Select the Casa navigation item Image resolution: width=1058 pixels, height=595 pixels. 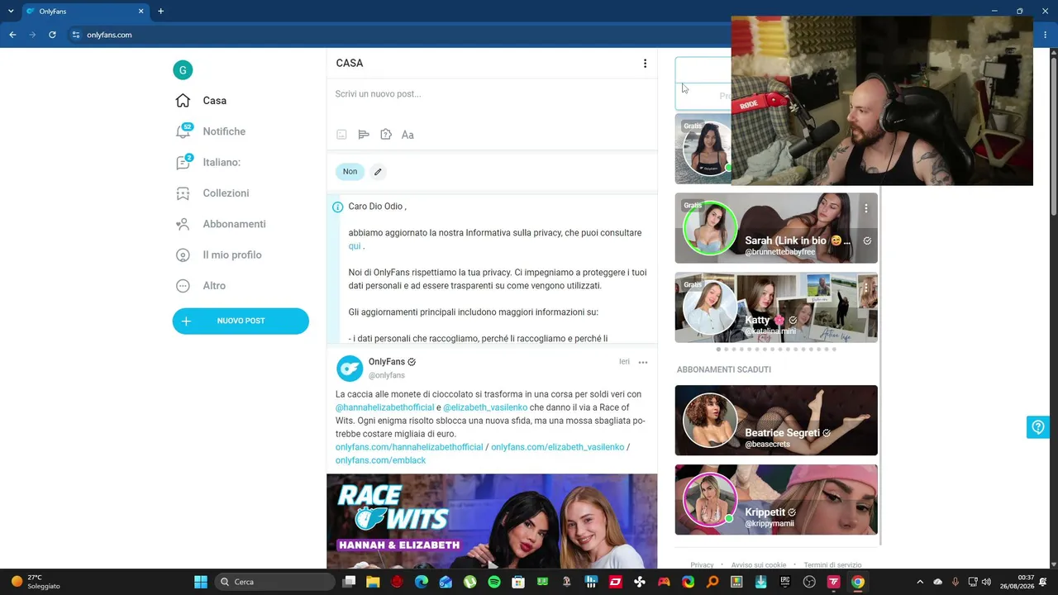215,101
